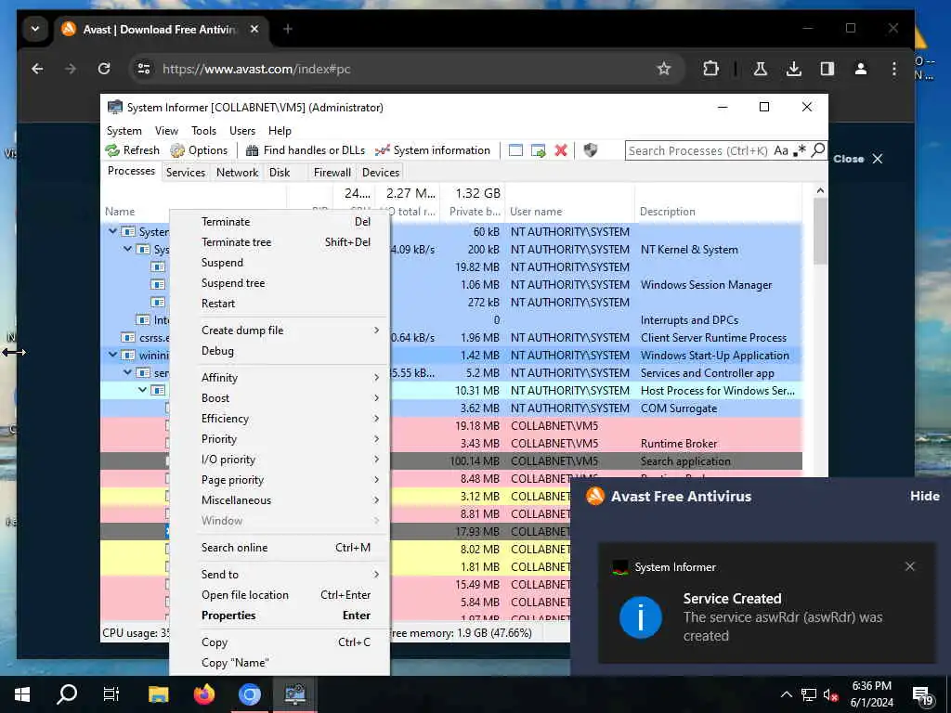The height and width of the screenshot is (713, 951).
Task: Collapse the wininit process tree node
Action: [x=112, y=355]
